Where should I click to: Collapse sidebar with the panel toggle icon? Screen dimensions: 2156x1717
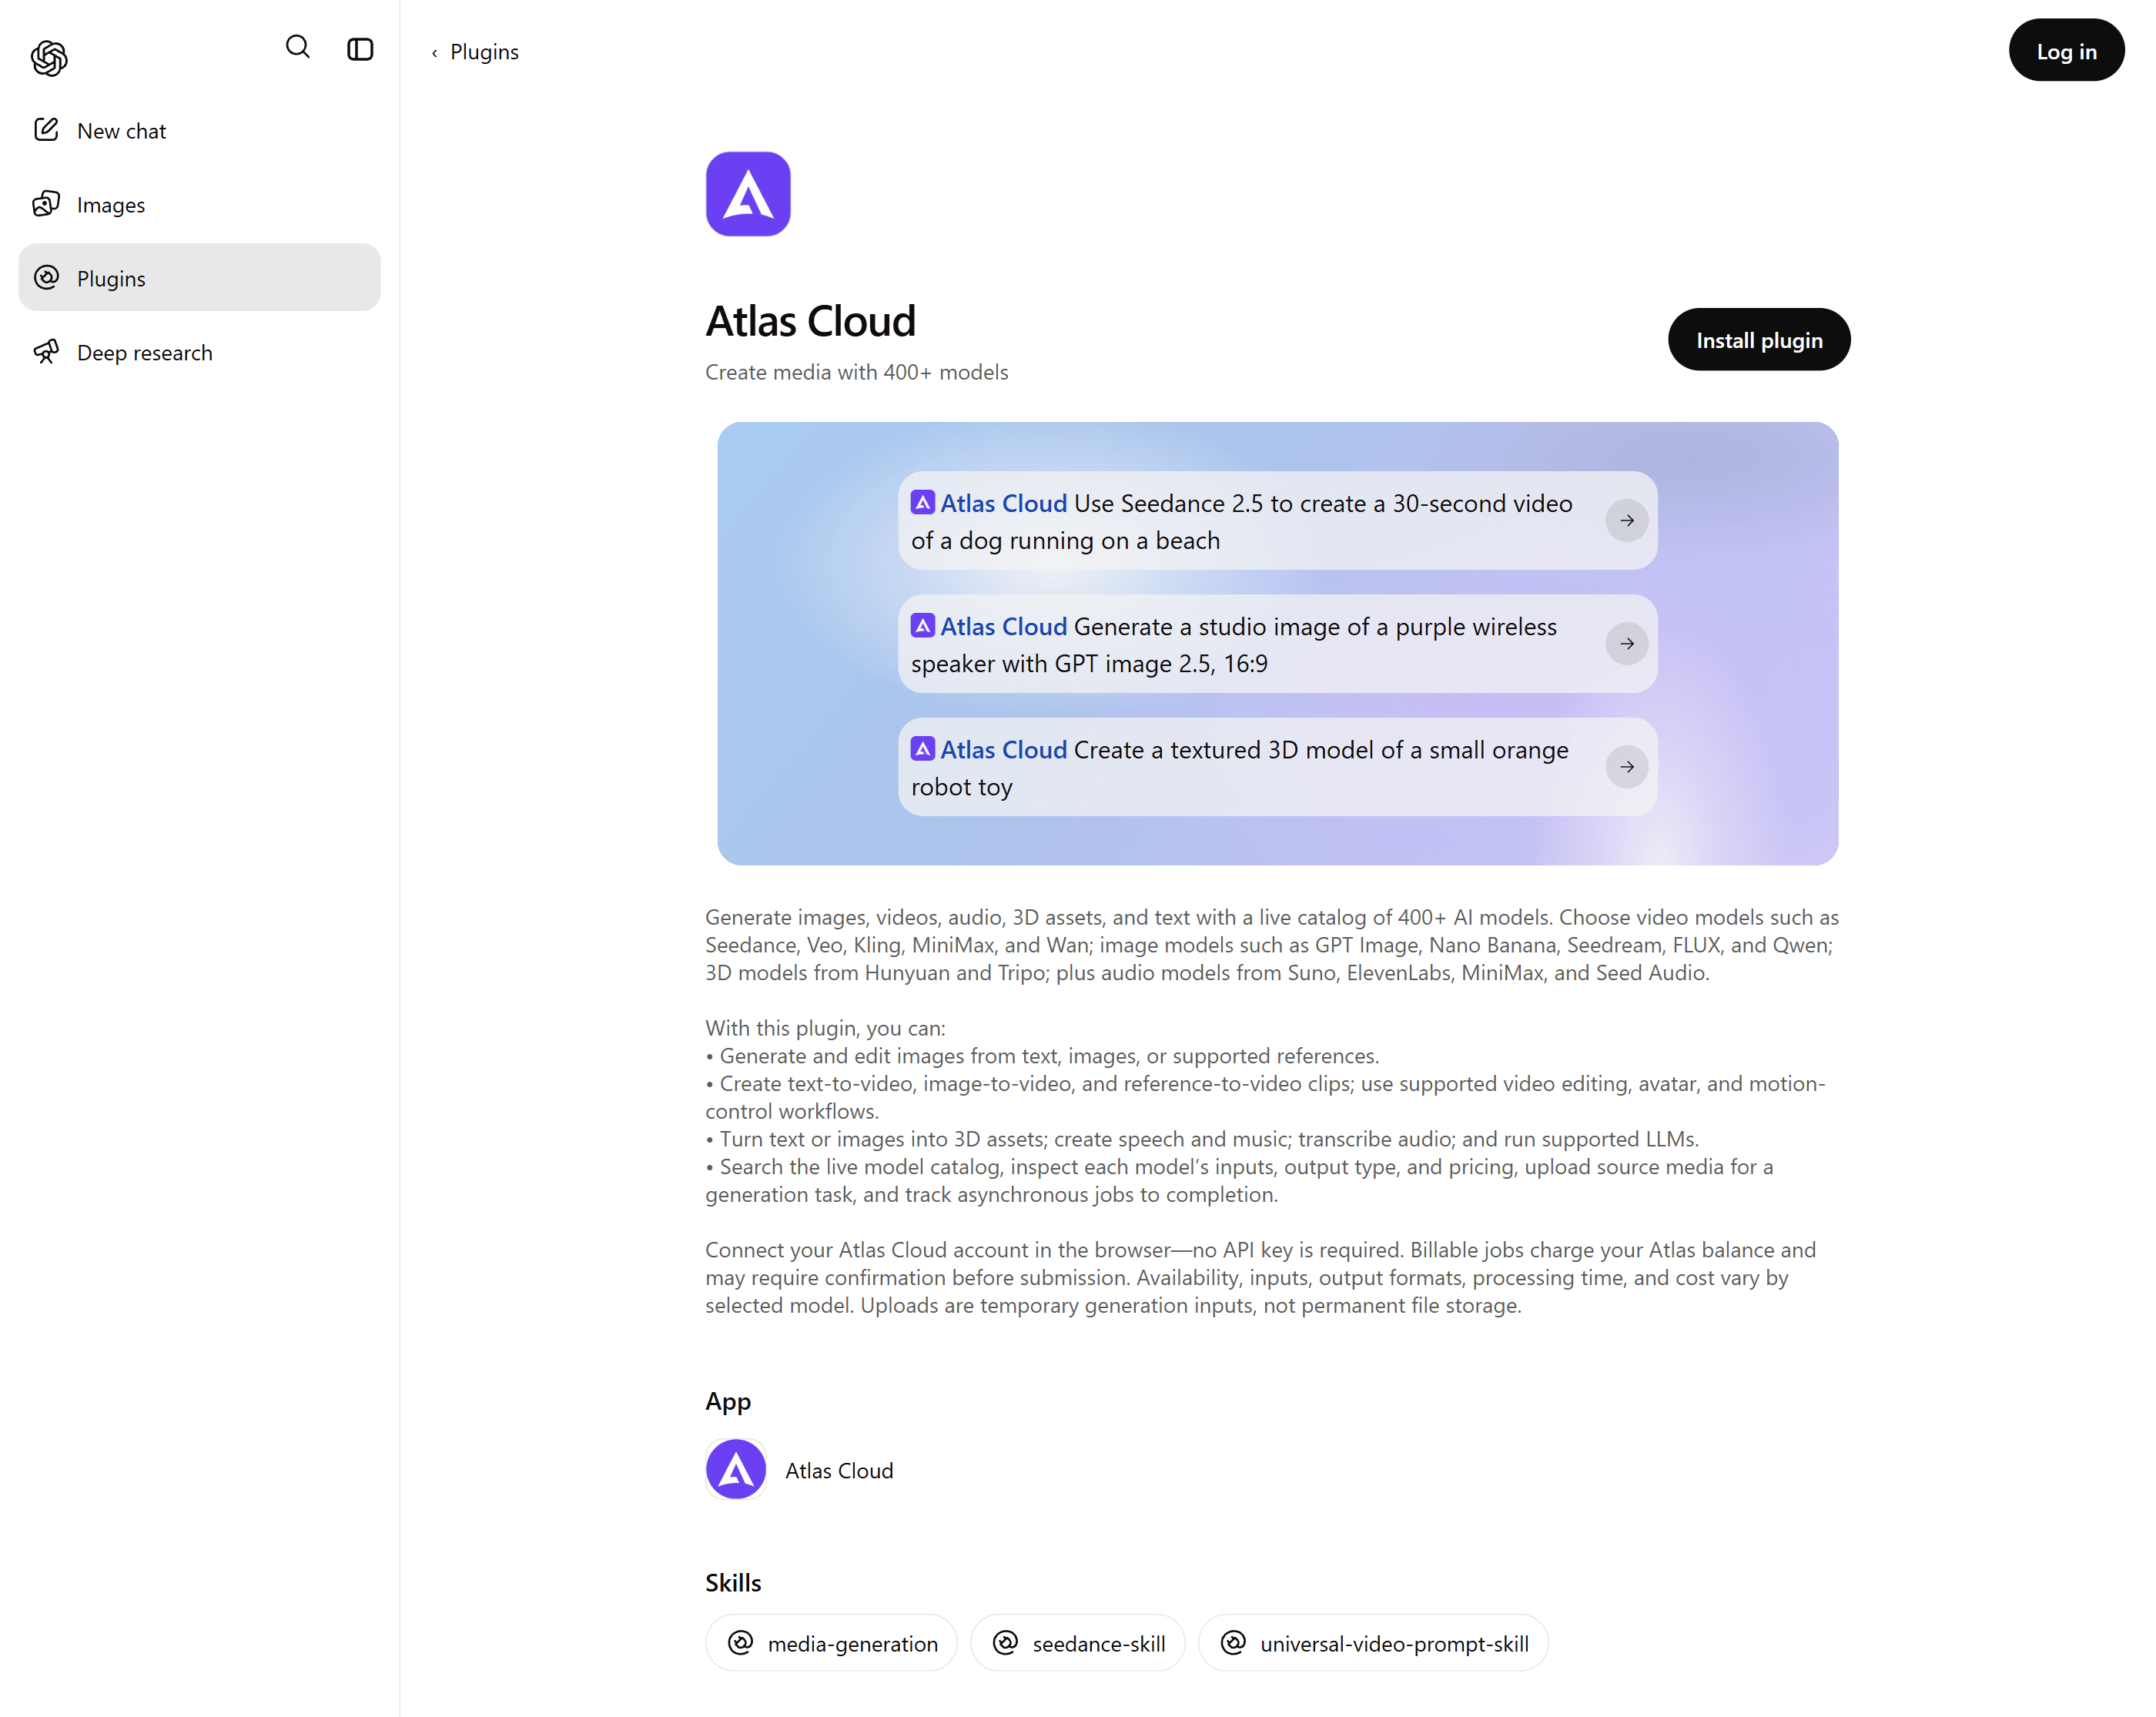pos(360,49)
